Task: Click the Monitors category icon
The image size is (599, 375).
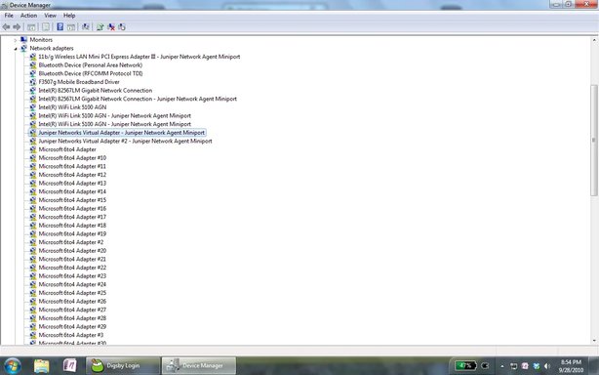Action: (23, 40)
